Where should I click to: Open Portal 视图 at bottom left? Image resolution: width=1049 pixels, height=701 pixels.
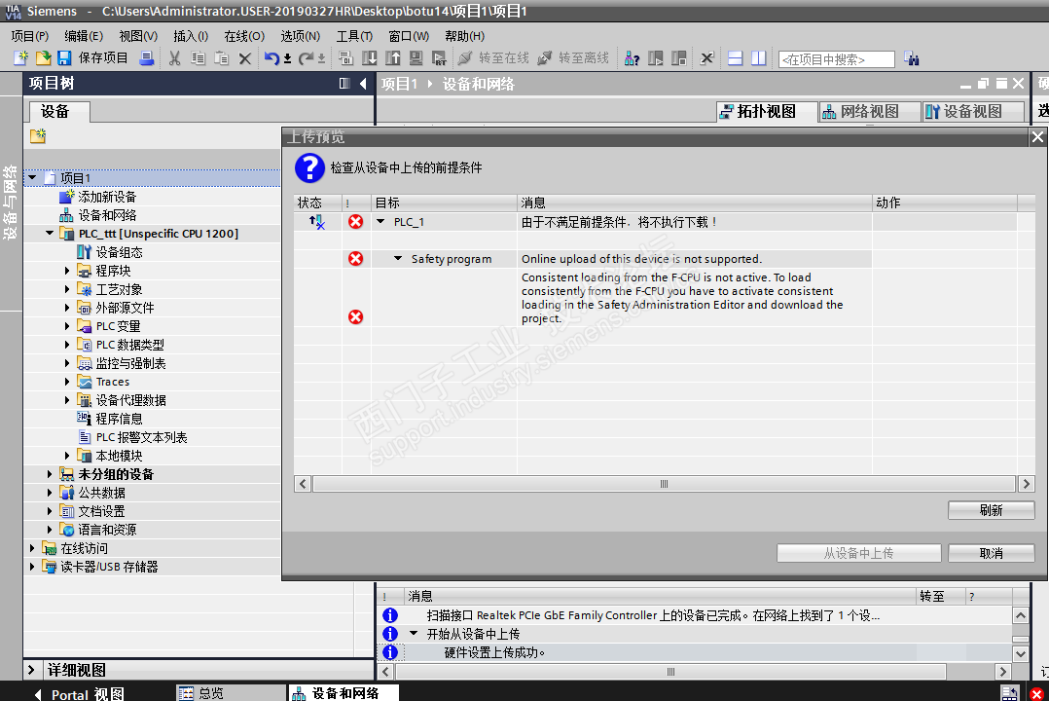coord(79,694)
